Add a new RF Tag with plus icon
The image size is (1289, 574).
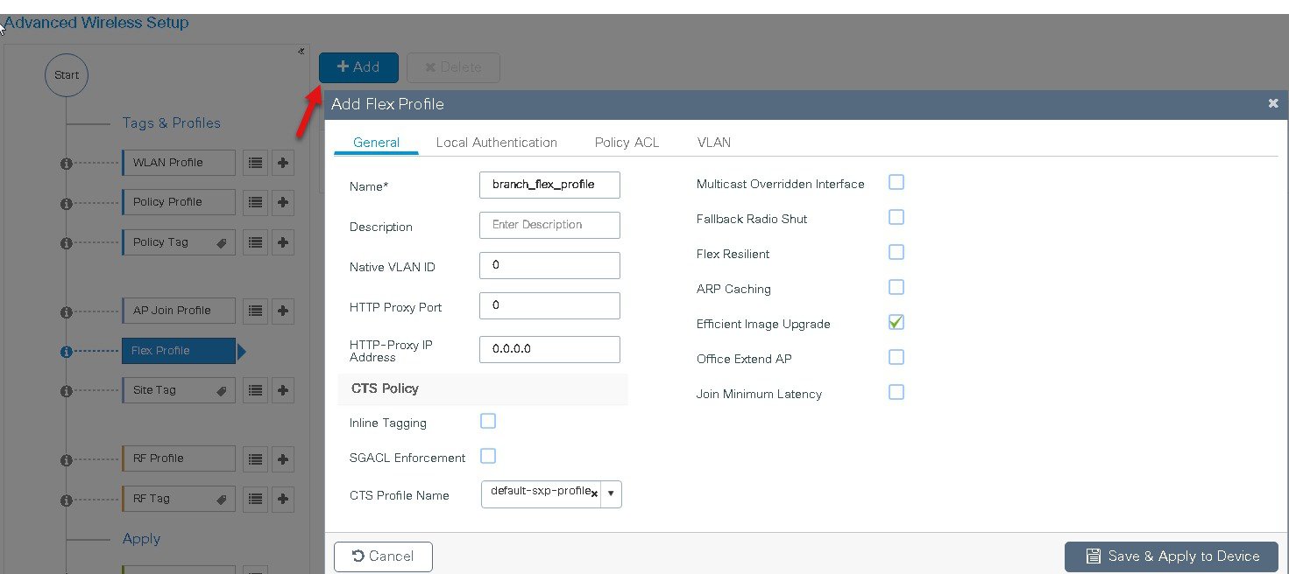point(283,499)
